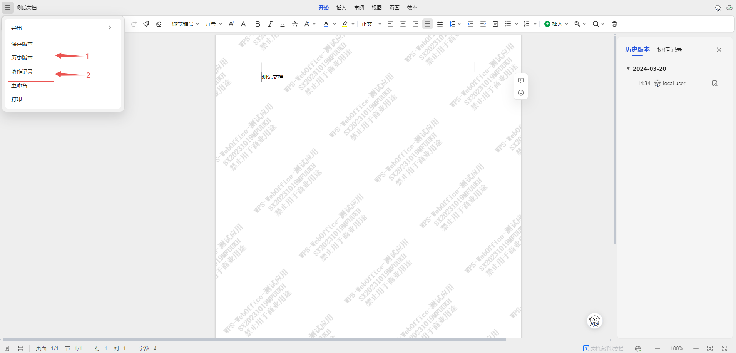Click the web layout icon in status bar
The width and height of the screenshot is (736, 353).
(21, 348)
